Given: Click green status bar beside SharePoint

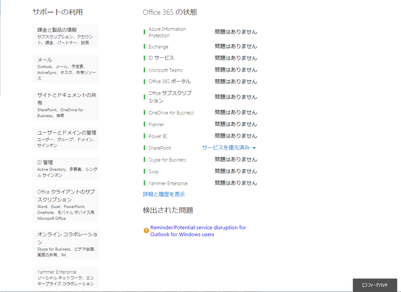Looking at the screenshot, I should [145, 148].
